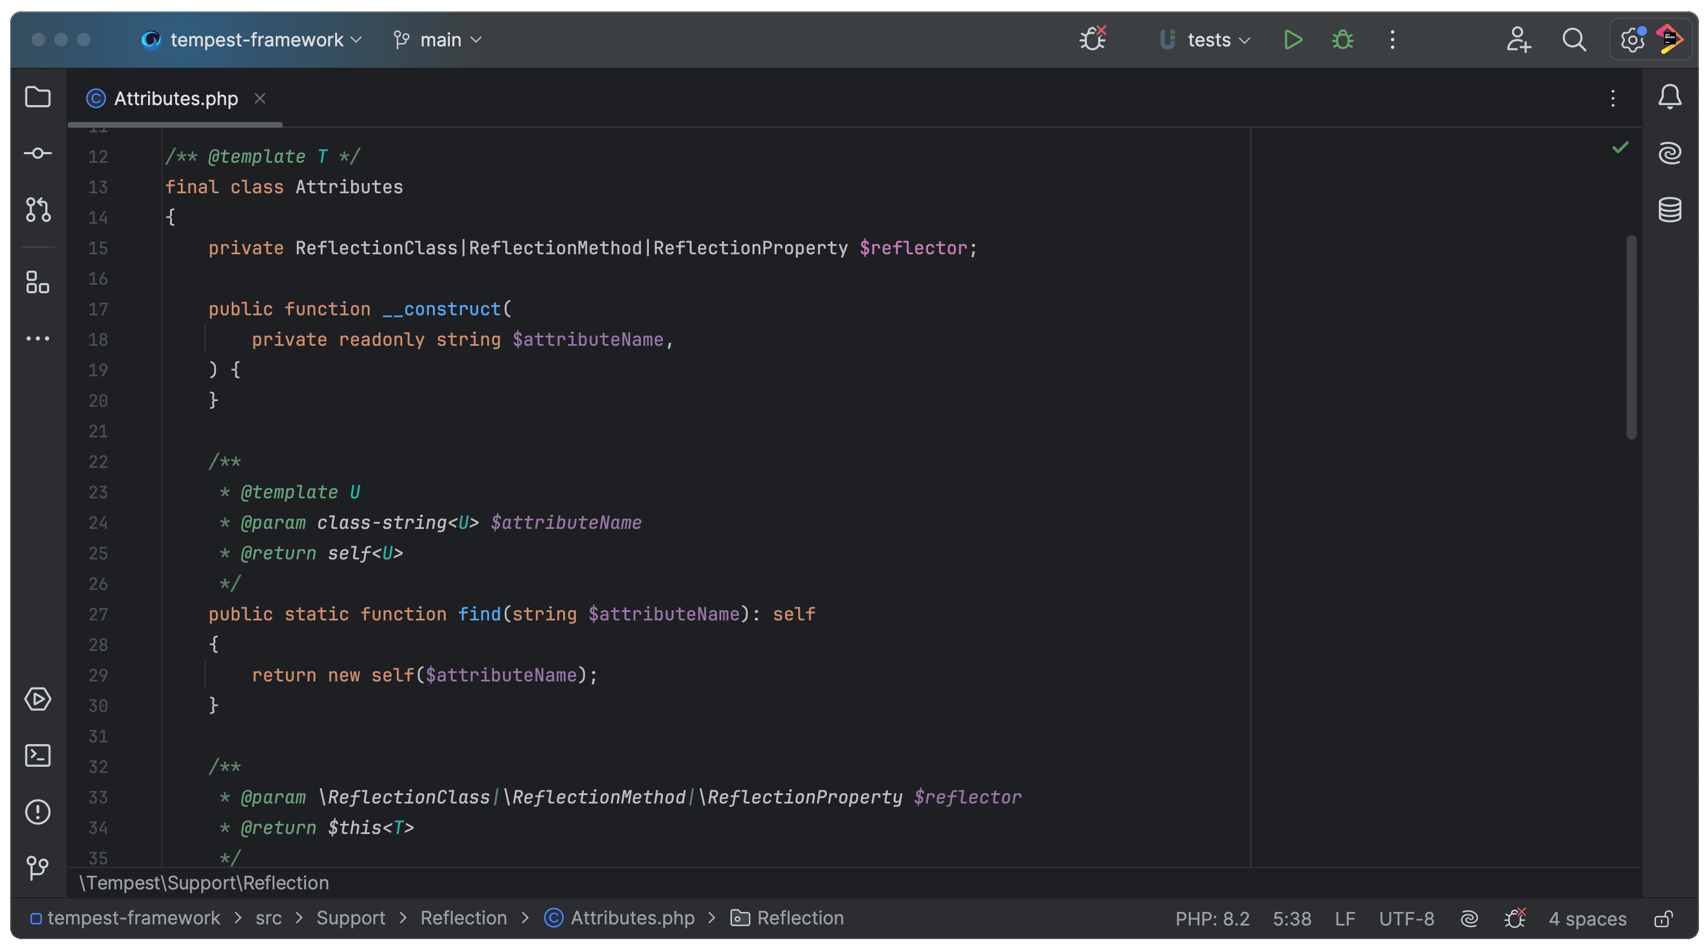Click the UTF-8 encoding status widget
The image size is (1708, 947).
(x=1406, y=919)
